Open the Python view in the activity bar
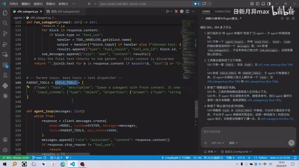 pyautogui.click(x=5, y=86)
